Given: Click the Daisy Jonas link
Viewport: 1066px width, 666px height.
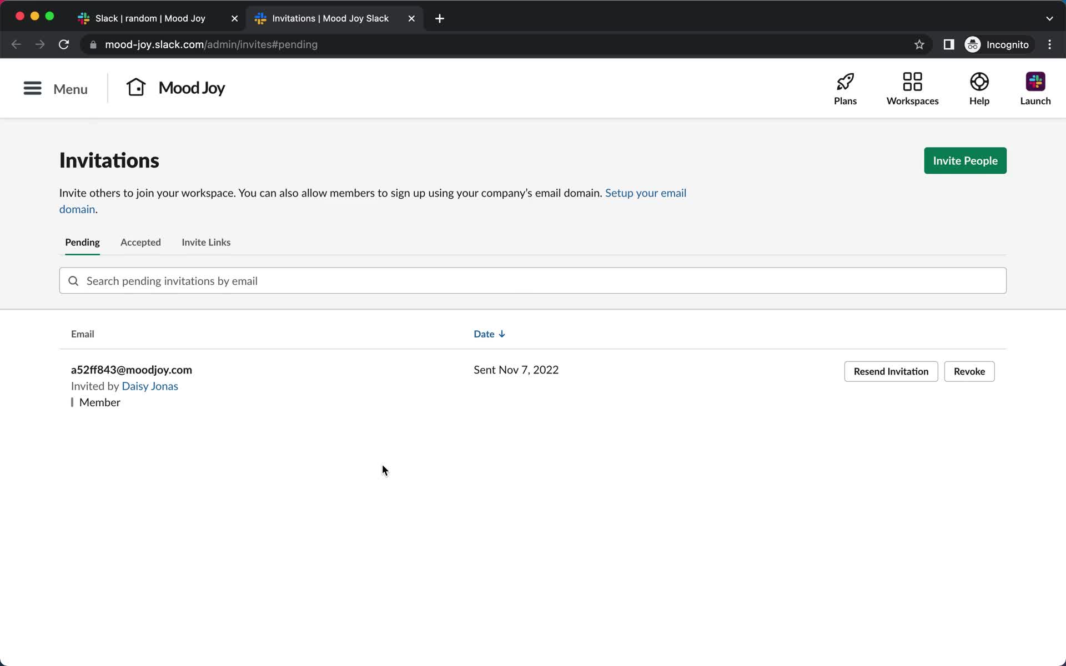Looking at the screenshot, I should tap(150, 386).
